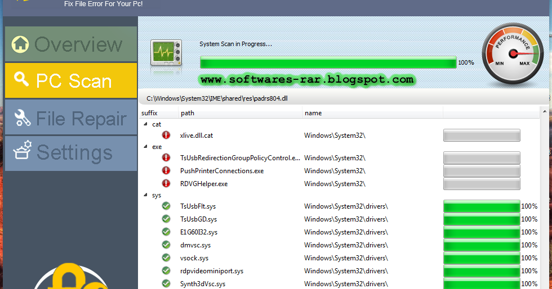Select the E1G60I32.sys entry
This screenshot has width=552, height=289.
click(199, 232)
